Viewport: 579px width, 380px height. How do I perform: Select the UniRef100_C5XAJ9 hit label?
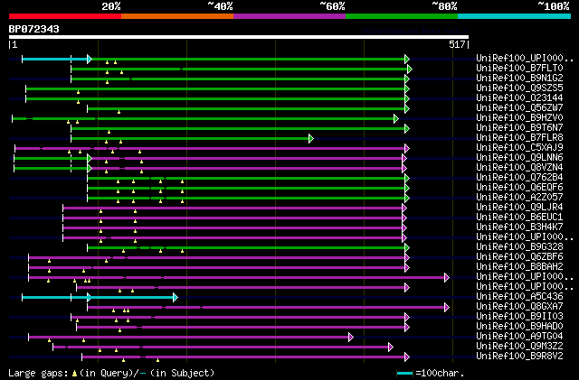[519, 148]
